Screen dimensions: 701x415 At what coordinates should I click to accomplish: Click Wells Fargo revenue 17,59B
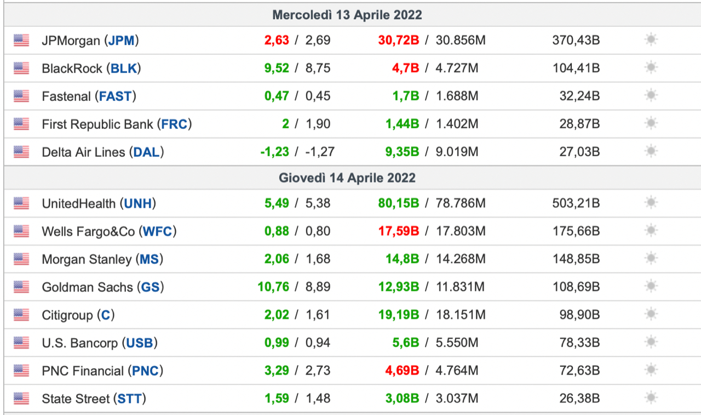point(399,232)
